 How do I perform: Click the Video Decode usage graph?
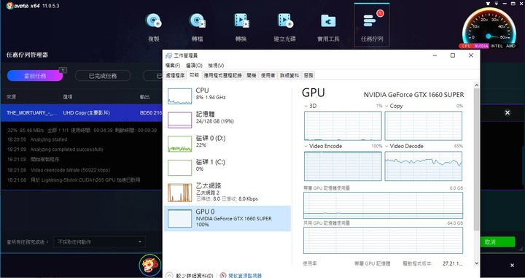click(x=423, y=166)
